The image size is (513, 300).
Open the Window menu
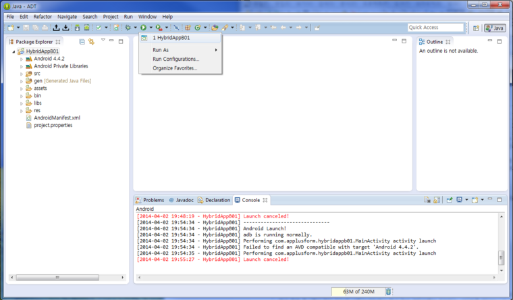[147, 17]
